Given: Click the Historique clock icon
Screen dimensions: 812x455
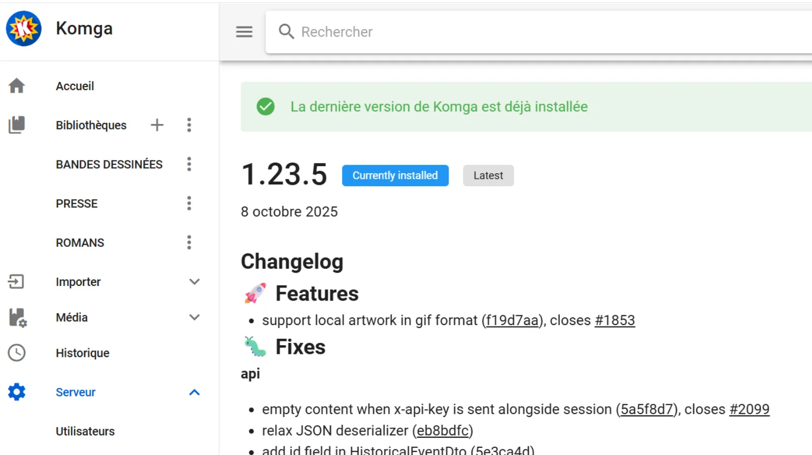Looking at the screenshot, I should tap(17, 352).
